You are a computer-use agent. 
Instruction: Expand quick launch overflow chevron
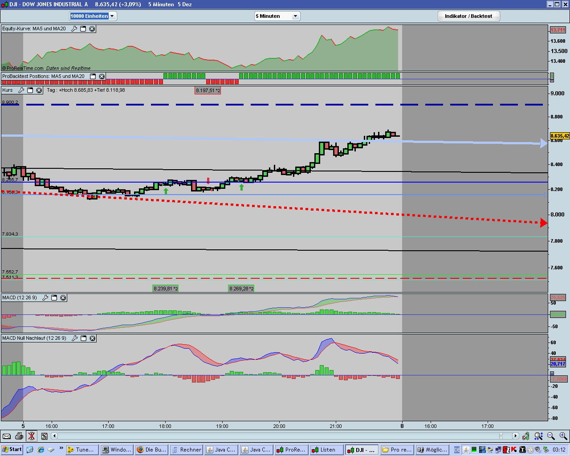[x=61, y=448]
